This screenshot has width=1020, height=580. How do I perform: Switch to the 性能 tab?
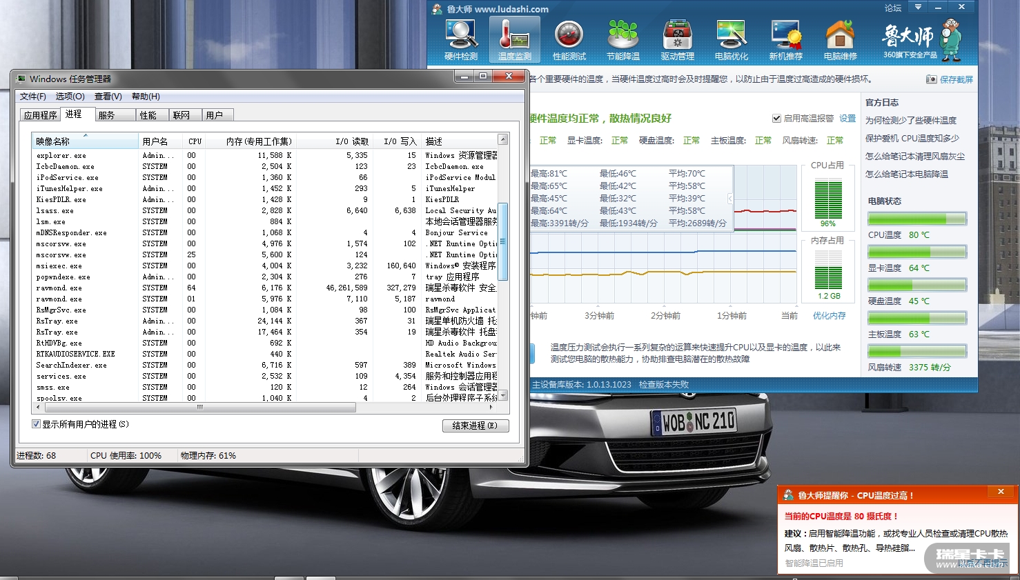pos(152,115)
